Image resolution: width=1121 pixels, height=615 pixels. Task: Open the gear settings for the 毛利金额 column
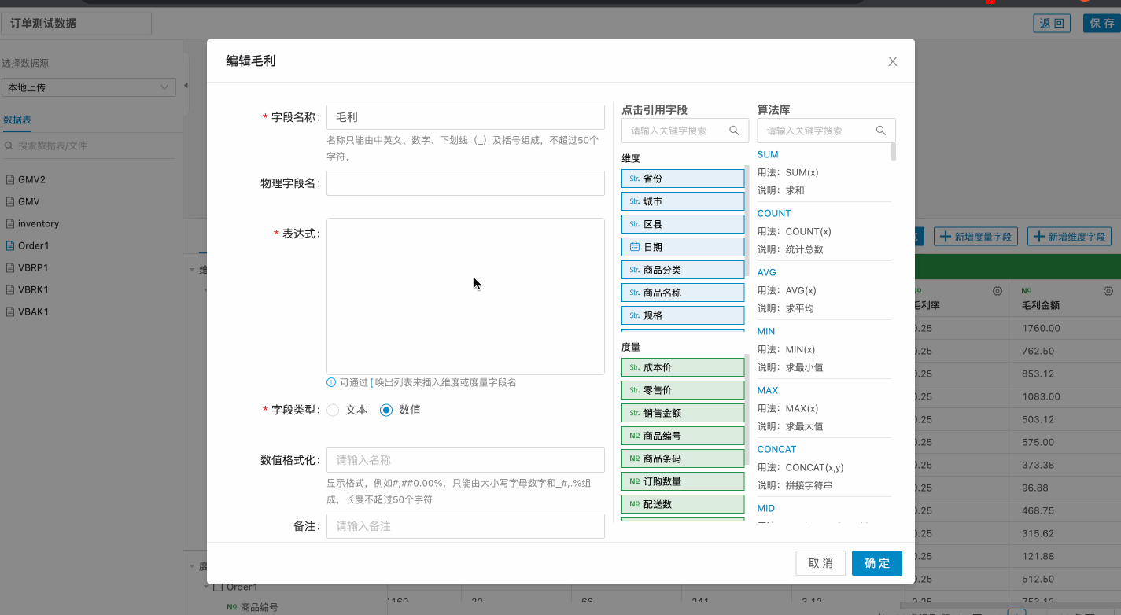[x=1108, y=291]
